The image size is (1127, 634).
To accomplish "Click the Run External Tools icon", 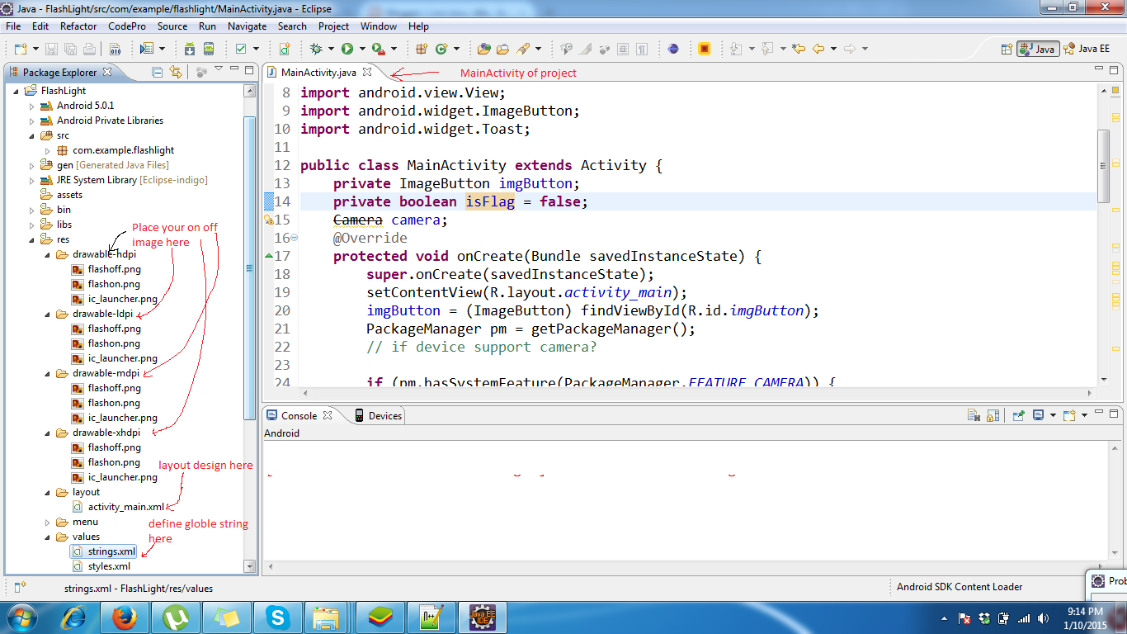I will (378, 49).
